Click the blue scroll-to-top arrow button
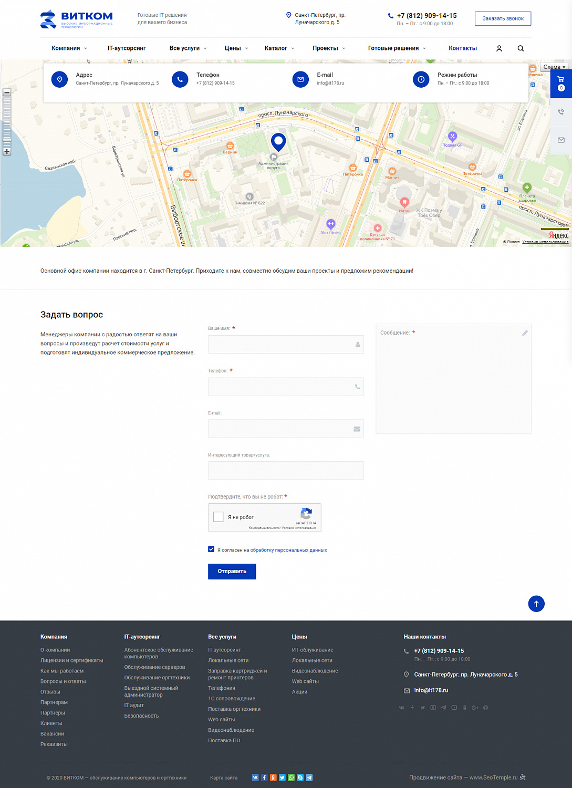The image size is (572, 788). 536,604
